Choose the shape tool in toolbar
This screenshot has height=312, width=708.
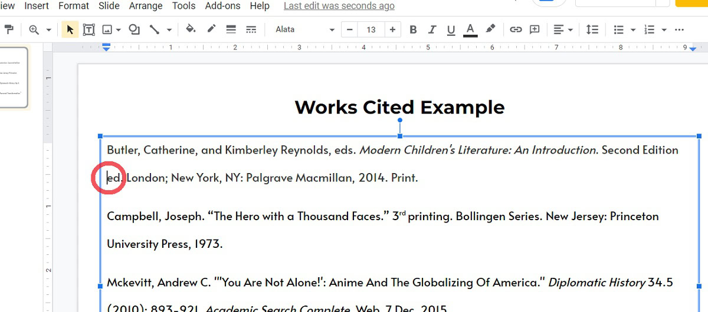[135, 29]
